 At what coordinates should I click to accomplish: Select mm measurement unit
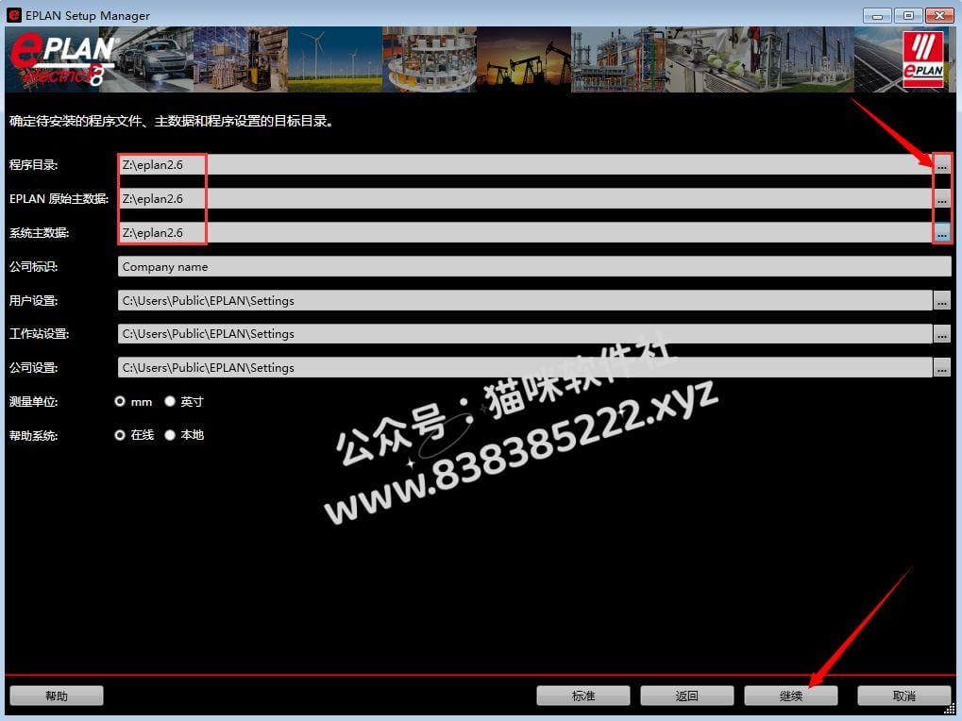click(x=120, y=402)
